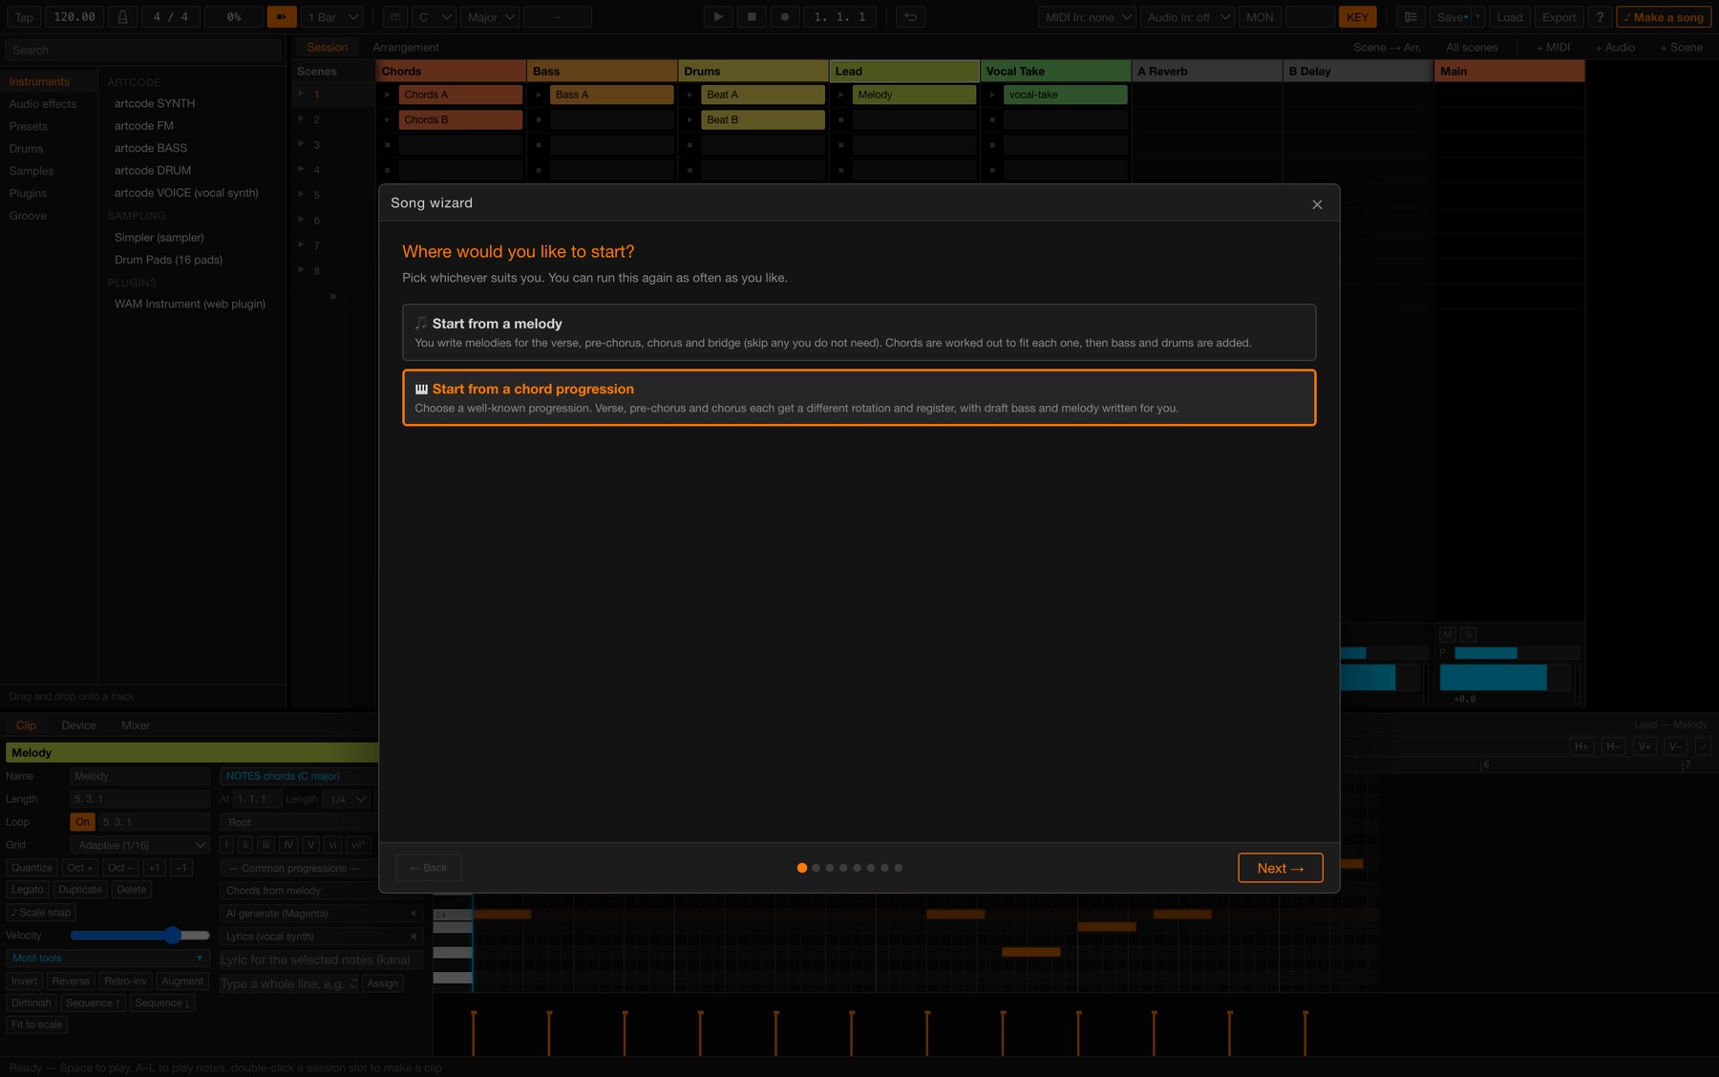Switch to the Arrangement tab
The height and width of the screenshot is (1077, 1719).
point(406,47)
